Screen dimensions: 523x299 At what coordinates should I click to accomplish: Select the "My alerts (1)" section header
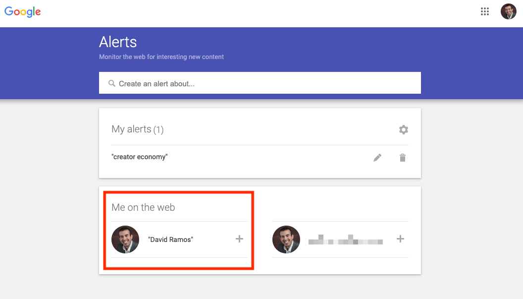pos(137,129)
